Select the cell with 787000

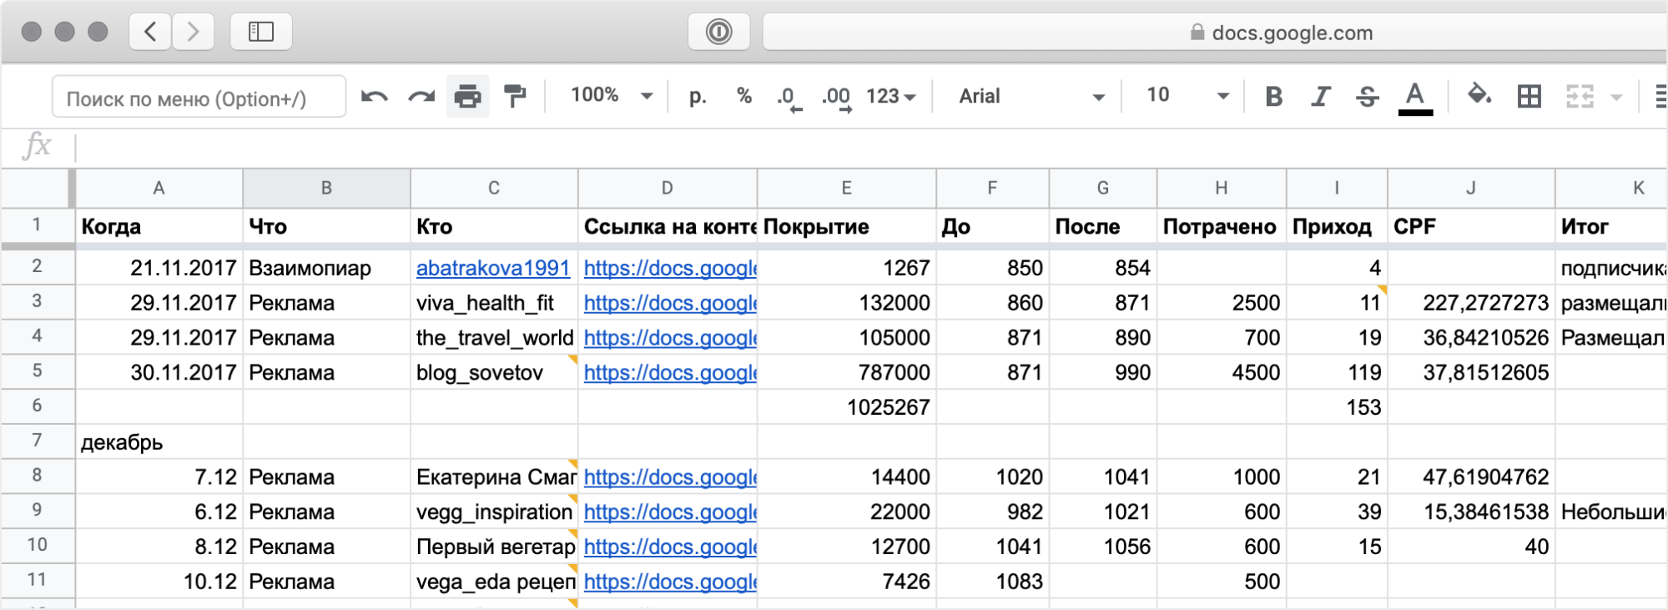point(847,373)
